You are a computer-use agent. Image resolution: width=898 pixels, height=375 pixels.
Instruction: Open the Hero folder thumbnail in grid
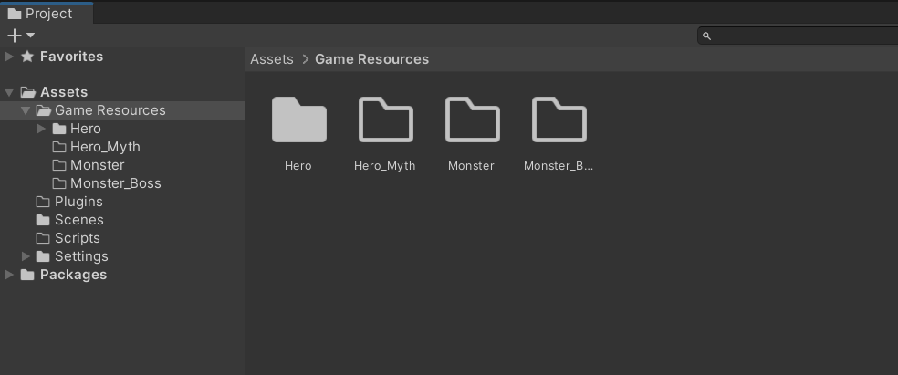click(x=299, y=120)
